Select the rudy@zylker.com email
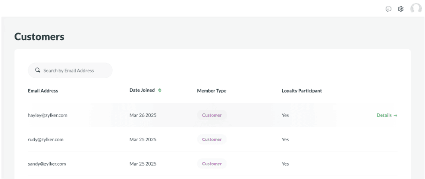Screen dimensions: 425x179 [x=46, y=140]
